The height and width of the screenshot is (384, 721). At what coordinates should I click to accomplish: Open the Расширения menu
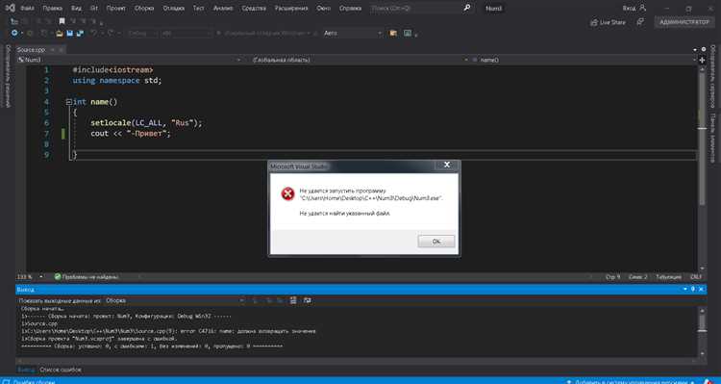pos(291,9)
